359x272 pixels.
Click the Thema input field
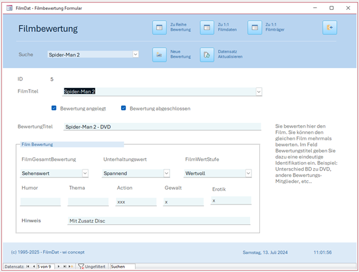tap(88, 202)
